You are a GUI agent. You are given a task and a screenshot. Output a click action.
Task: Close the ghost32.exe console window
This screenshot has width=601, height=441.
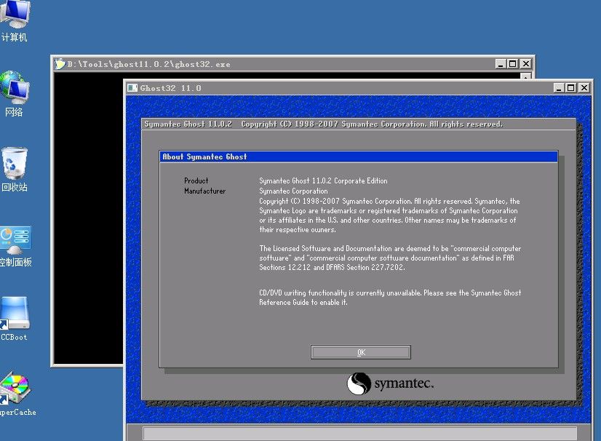[x=526, y=63]
